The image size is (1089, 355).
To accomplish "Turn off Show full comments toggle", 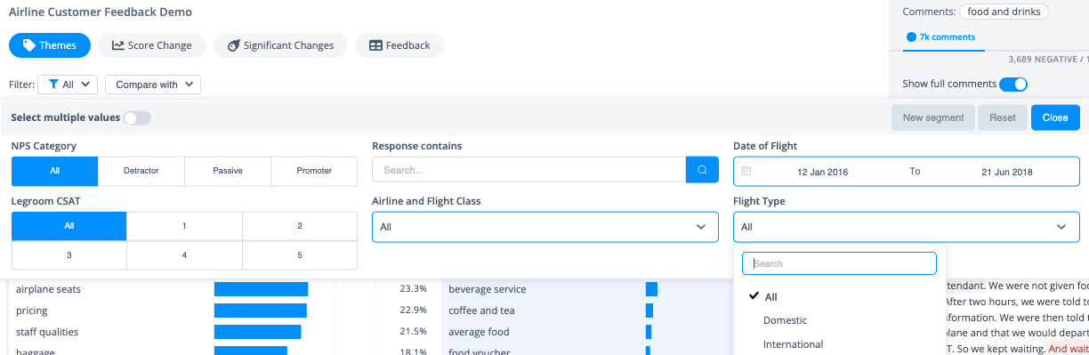I will pos(1013,85).
